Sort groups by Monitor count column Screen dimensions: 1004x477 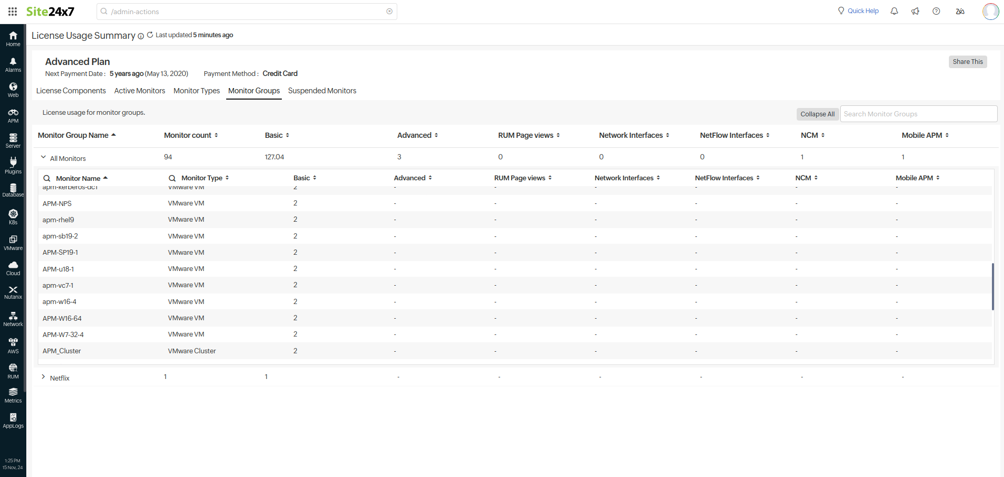(x=191, y=135)
